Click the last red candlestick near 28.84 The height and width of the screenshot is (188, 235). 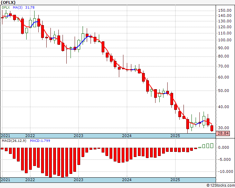click(x=212, y=128)
